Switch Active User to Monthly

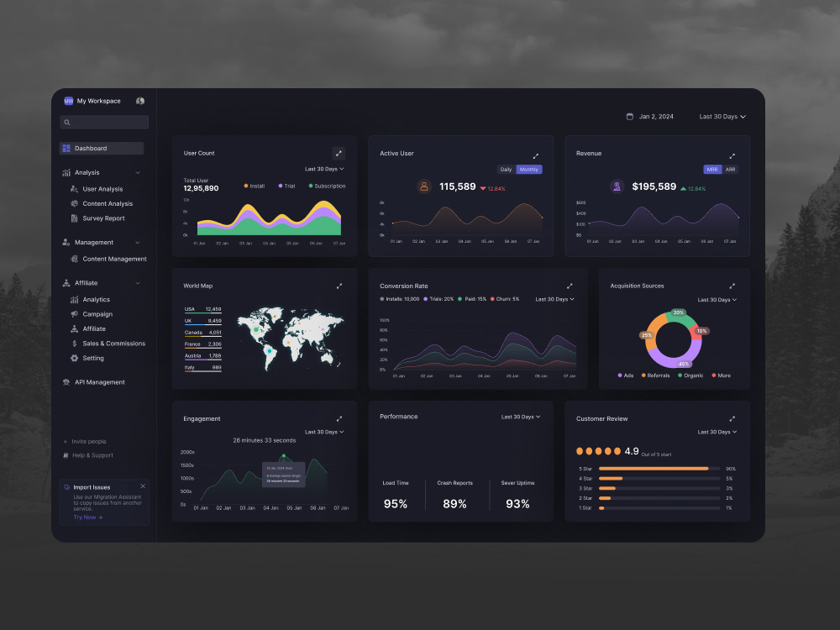point(528,170)
